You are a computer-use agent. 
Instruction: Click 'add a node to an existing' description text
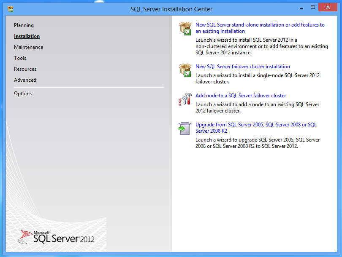click(x=257, y=107)
